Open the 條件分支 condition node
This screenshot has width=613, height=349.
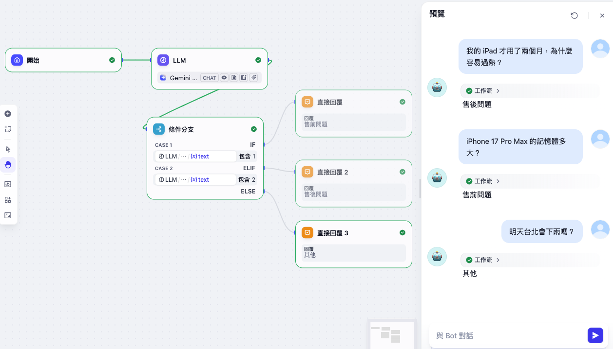click(x=205, y=129)
